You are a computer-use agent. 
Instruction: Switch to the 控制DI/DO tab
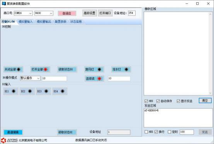click(8, 22)
